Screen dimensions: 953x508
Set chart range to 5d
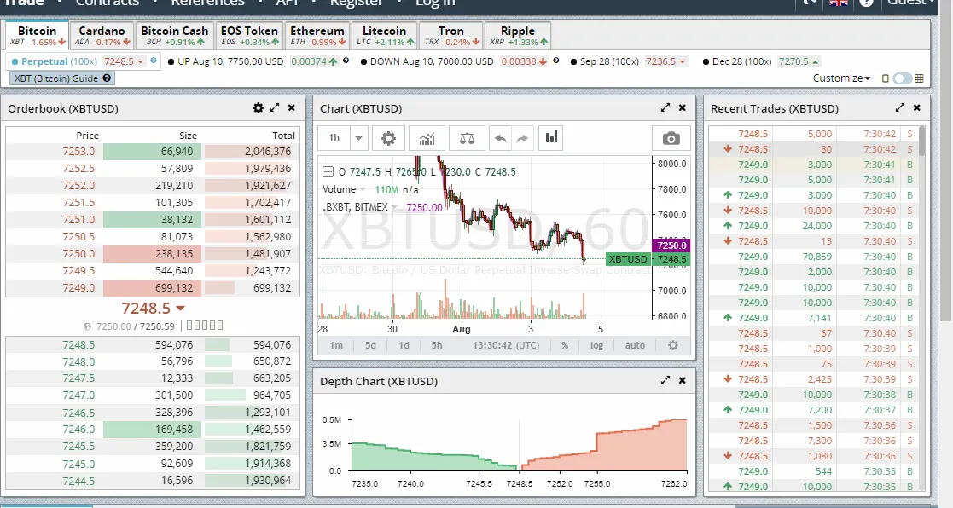click(x=370, y=345)
